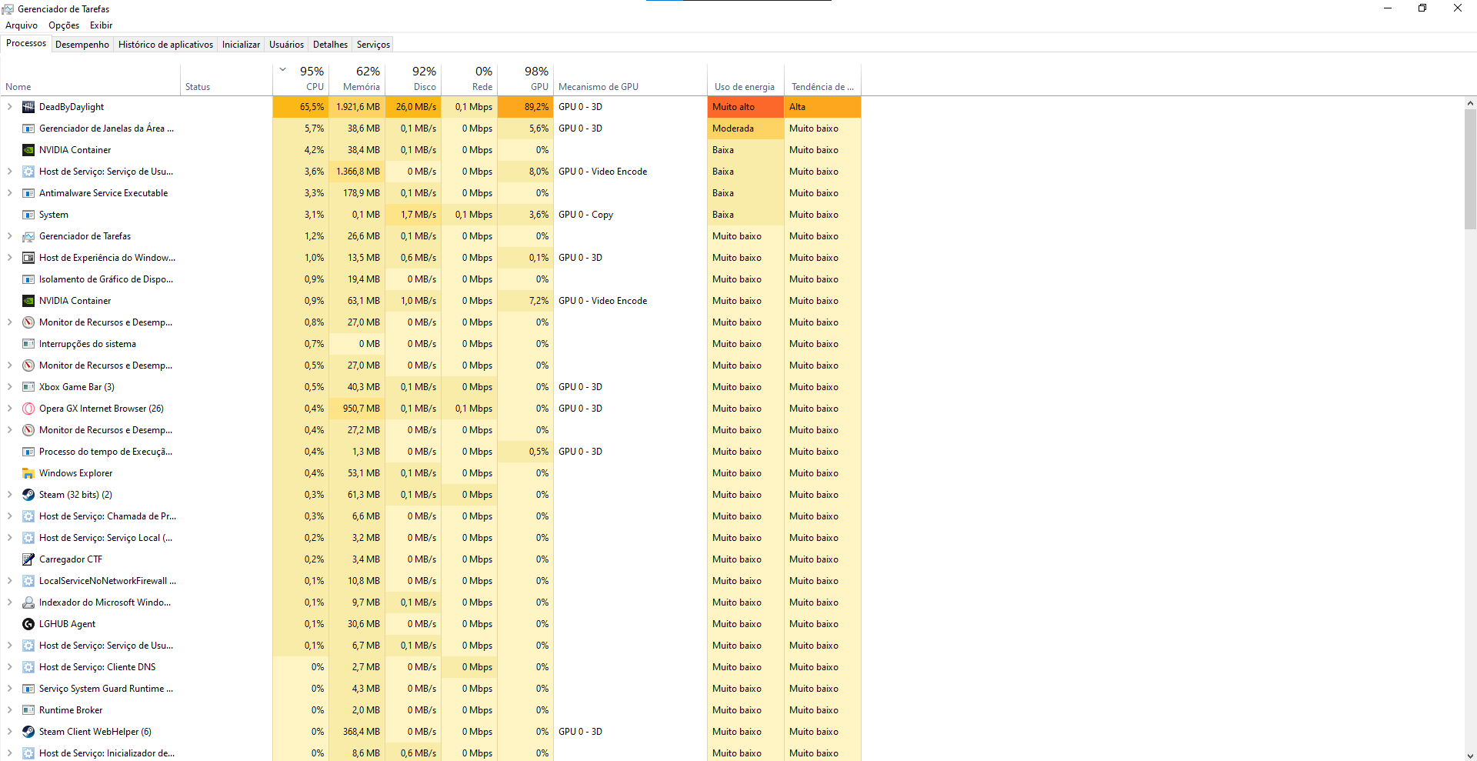This screenshot has width=1477, height=761.
Task: Expand the DeadByDaylight process group
Action: (x=9, y=107)
